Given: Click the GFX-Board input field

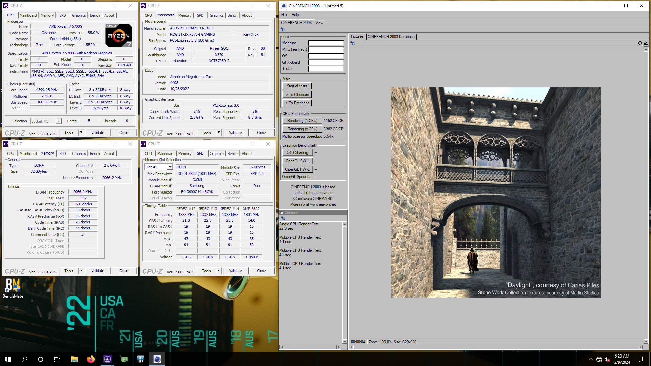Looking at the screenshot, I should 326,62.
